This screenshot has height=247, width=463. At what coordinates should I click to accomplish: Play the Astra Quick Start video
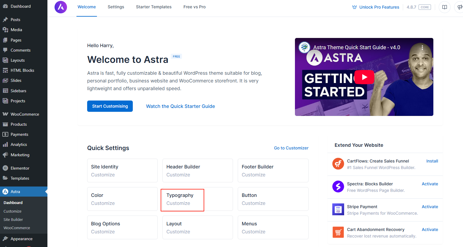click(364, 77)
